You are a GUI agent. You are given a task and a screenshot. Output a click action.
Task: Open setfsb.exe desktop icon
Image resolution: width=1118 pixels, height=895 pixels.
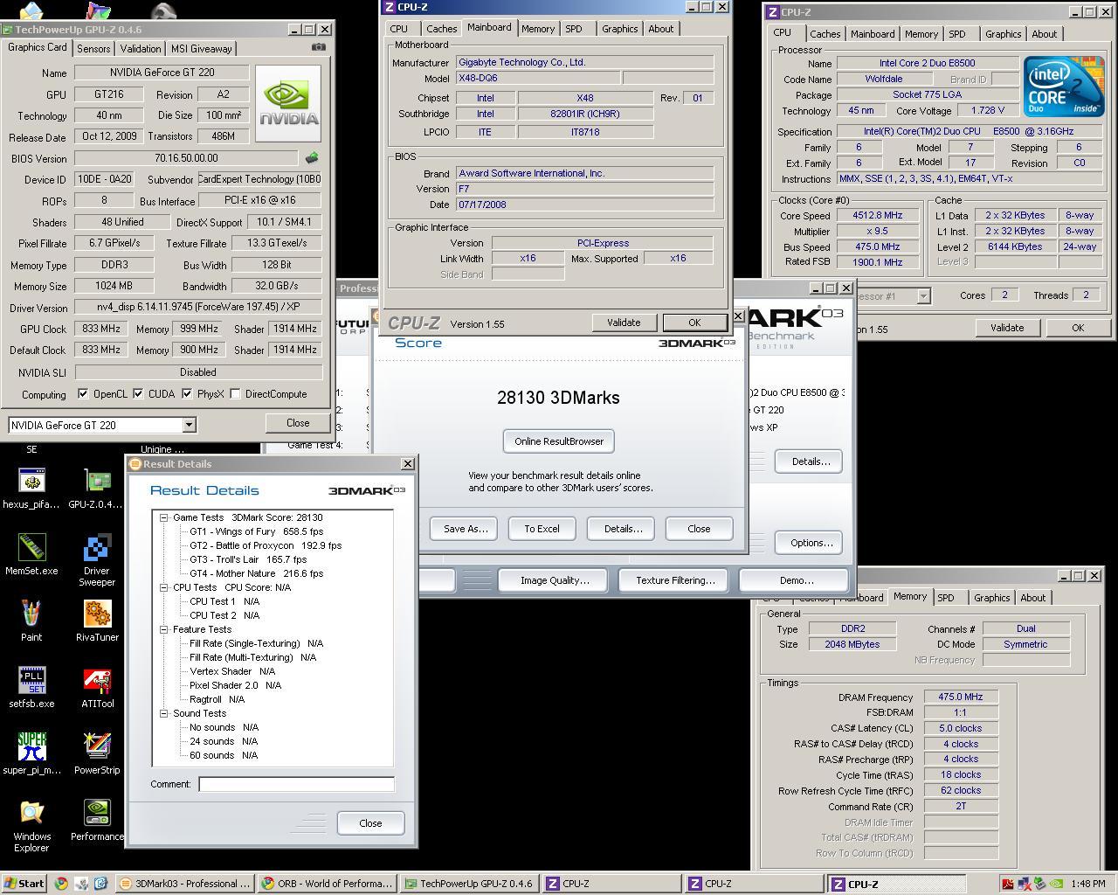tap(31, 687)
